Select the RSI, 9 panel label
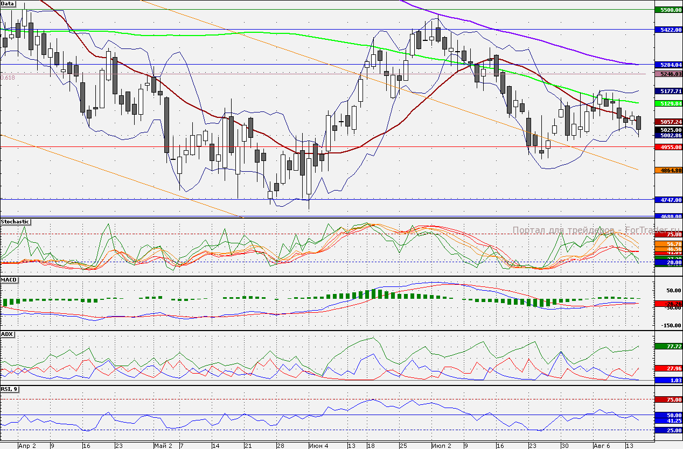The image size is (683, 449). [10, 389]
